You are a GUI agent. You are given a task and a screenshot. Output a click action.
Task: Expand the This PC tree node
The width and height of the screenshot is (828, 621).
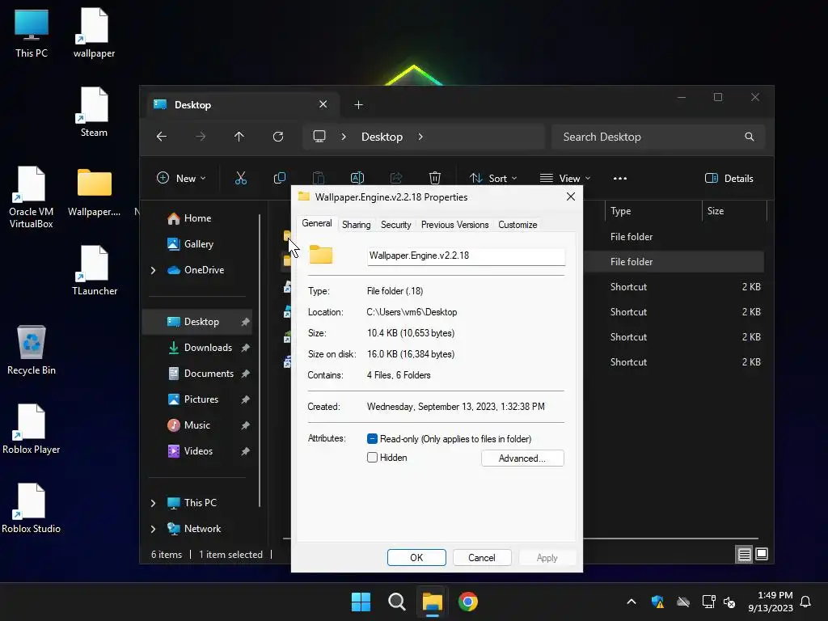(153, 503)
